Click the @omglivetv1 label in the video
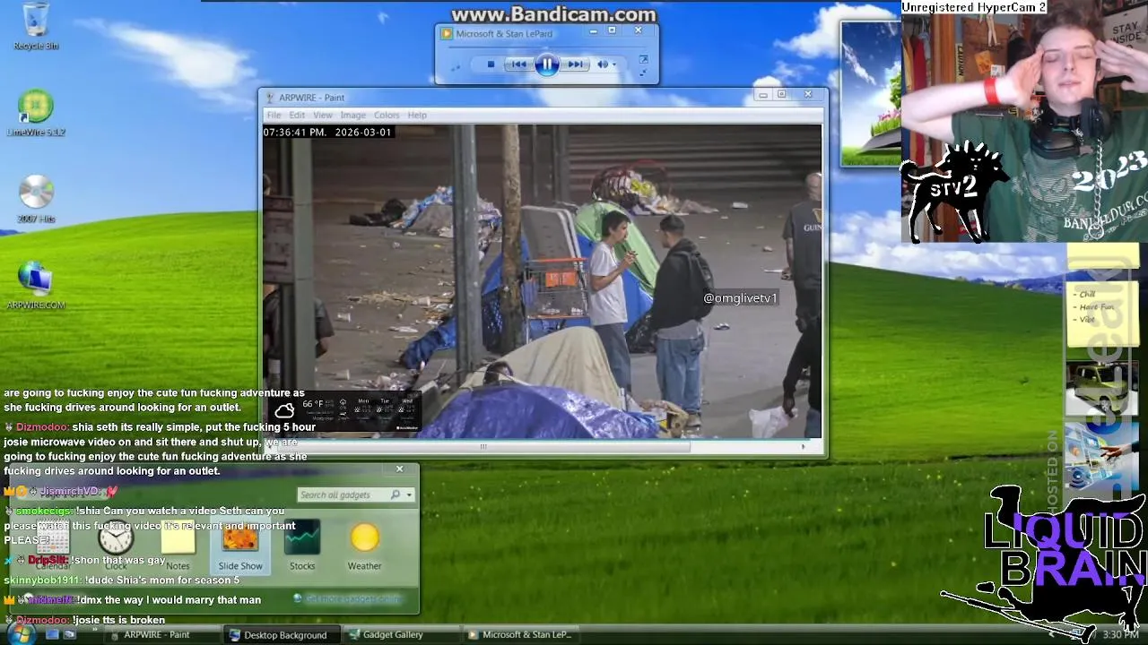1148x645 pixels. click(x=740, y=298)
